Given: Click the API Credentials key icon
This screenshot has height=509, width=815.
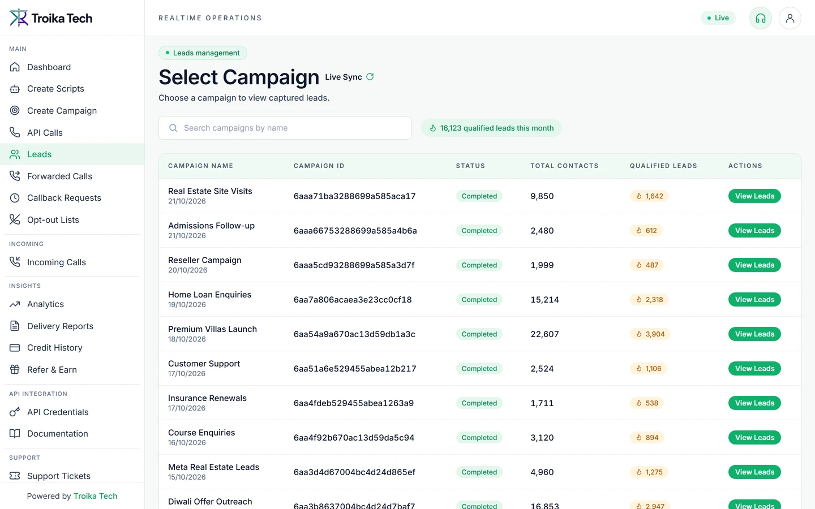Looking at the screenshot, I should point(15,412).
